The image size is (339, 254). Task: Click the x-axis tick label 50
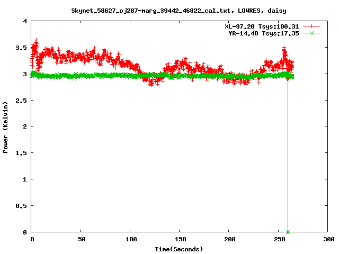(x=82, y=239)
